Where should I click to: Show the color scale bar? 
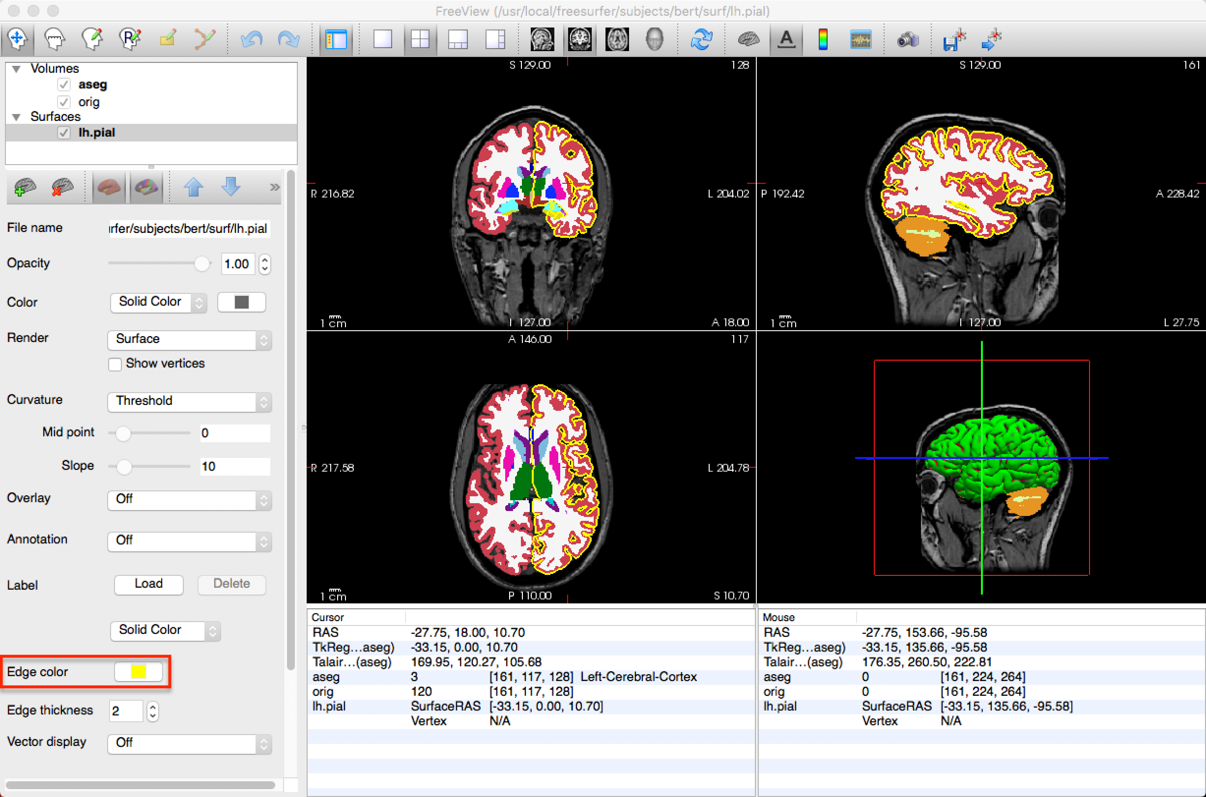823,39
